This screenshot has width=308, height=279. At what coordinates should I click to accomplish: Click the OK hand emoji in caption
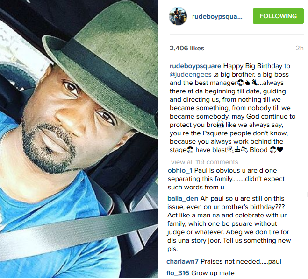tap(255, 83)
